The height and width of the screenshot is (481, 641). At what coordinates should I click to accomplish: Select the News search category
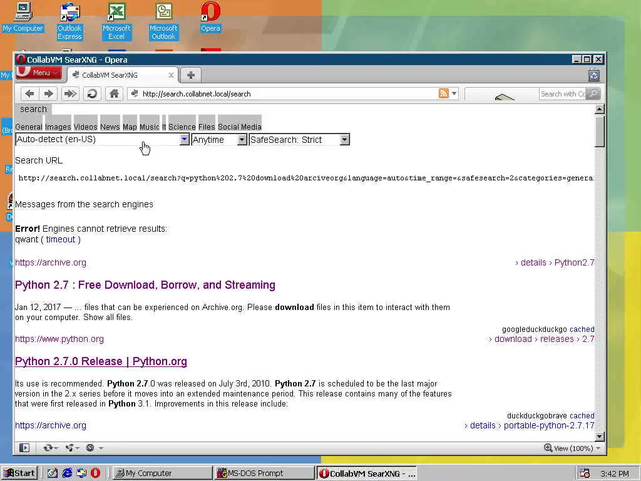coord(110,127)
